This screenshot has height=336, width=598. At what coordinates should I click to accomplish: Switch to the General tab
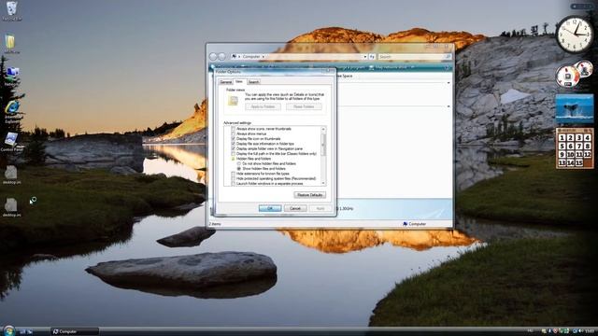click(225, 82)
